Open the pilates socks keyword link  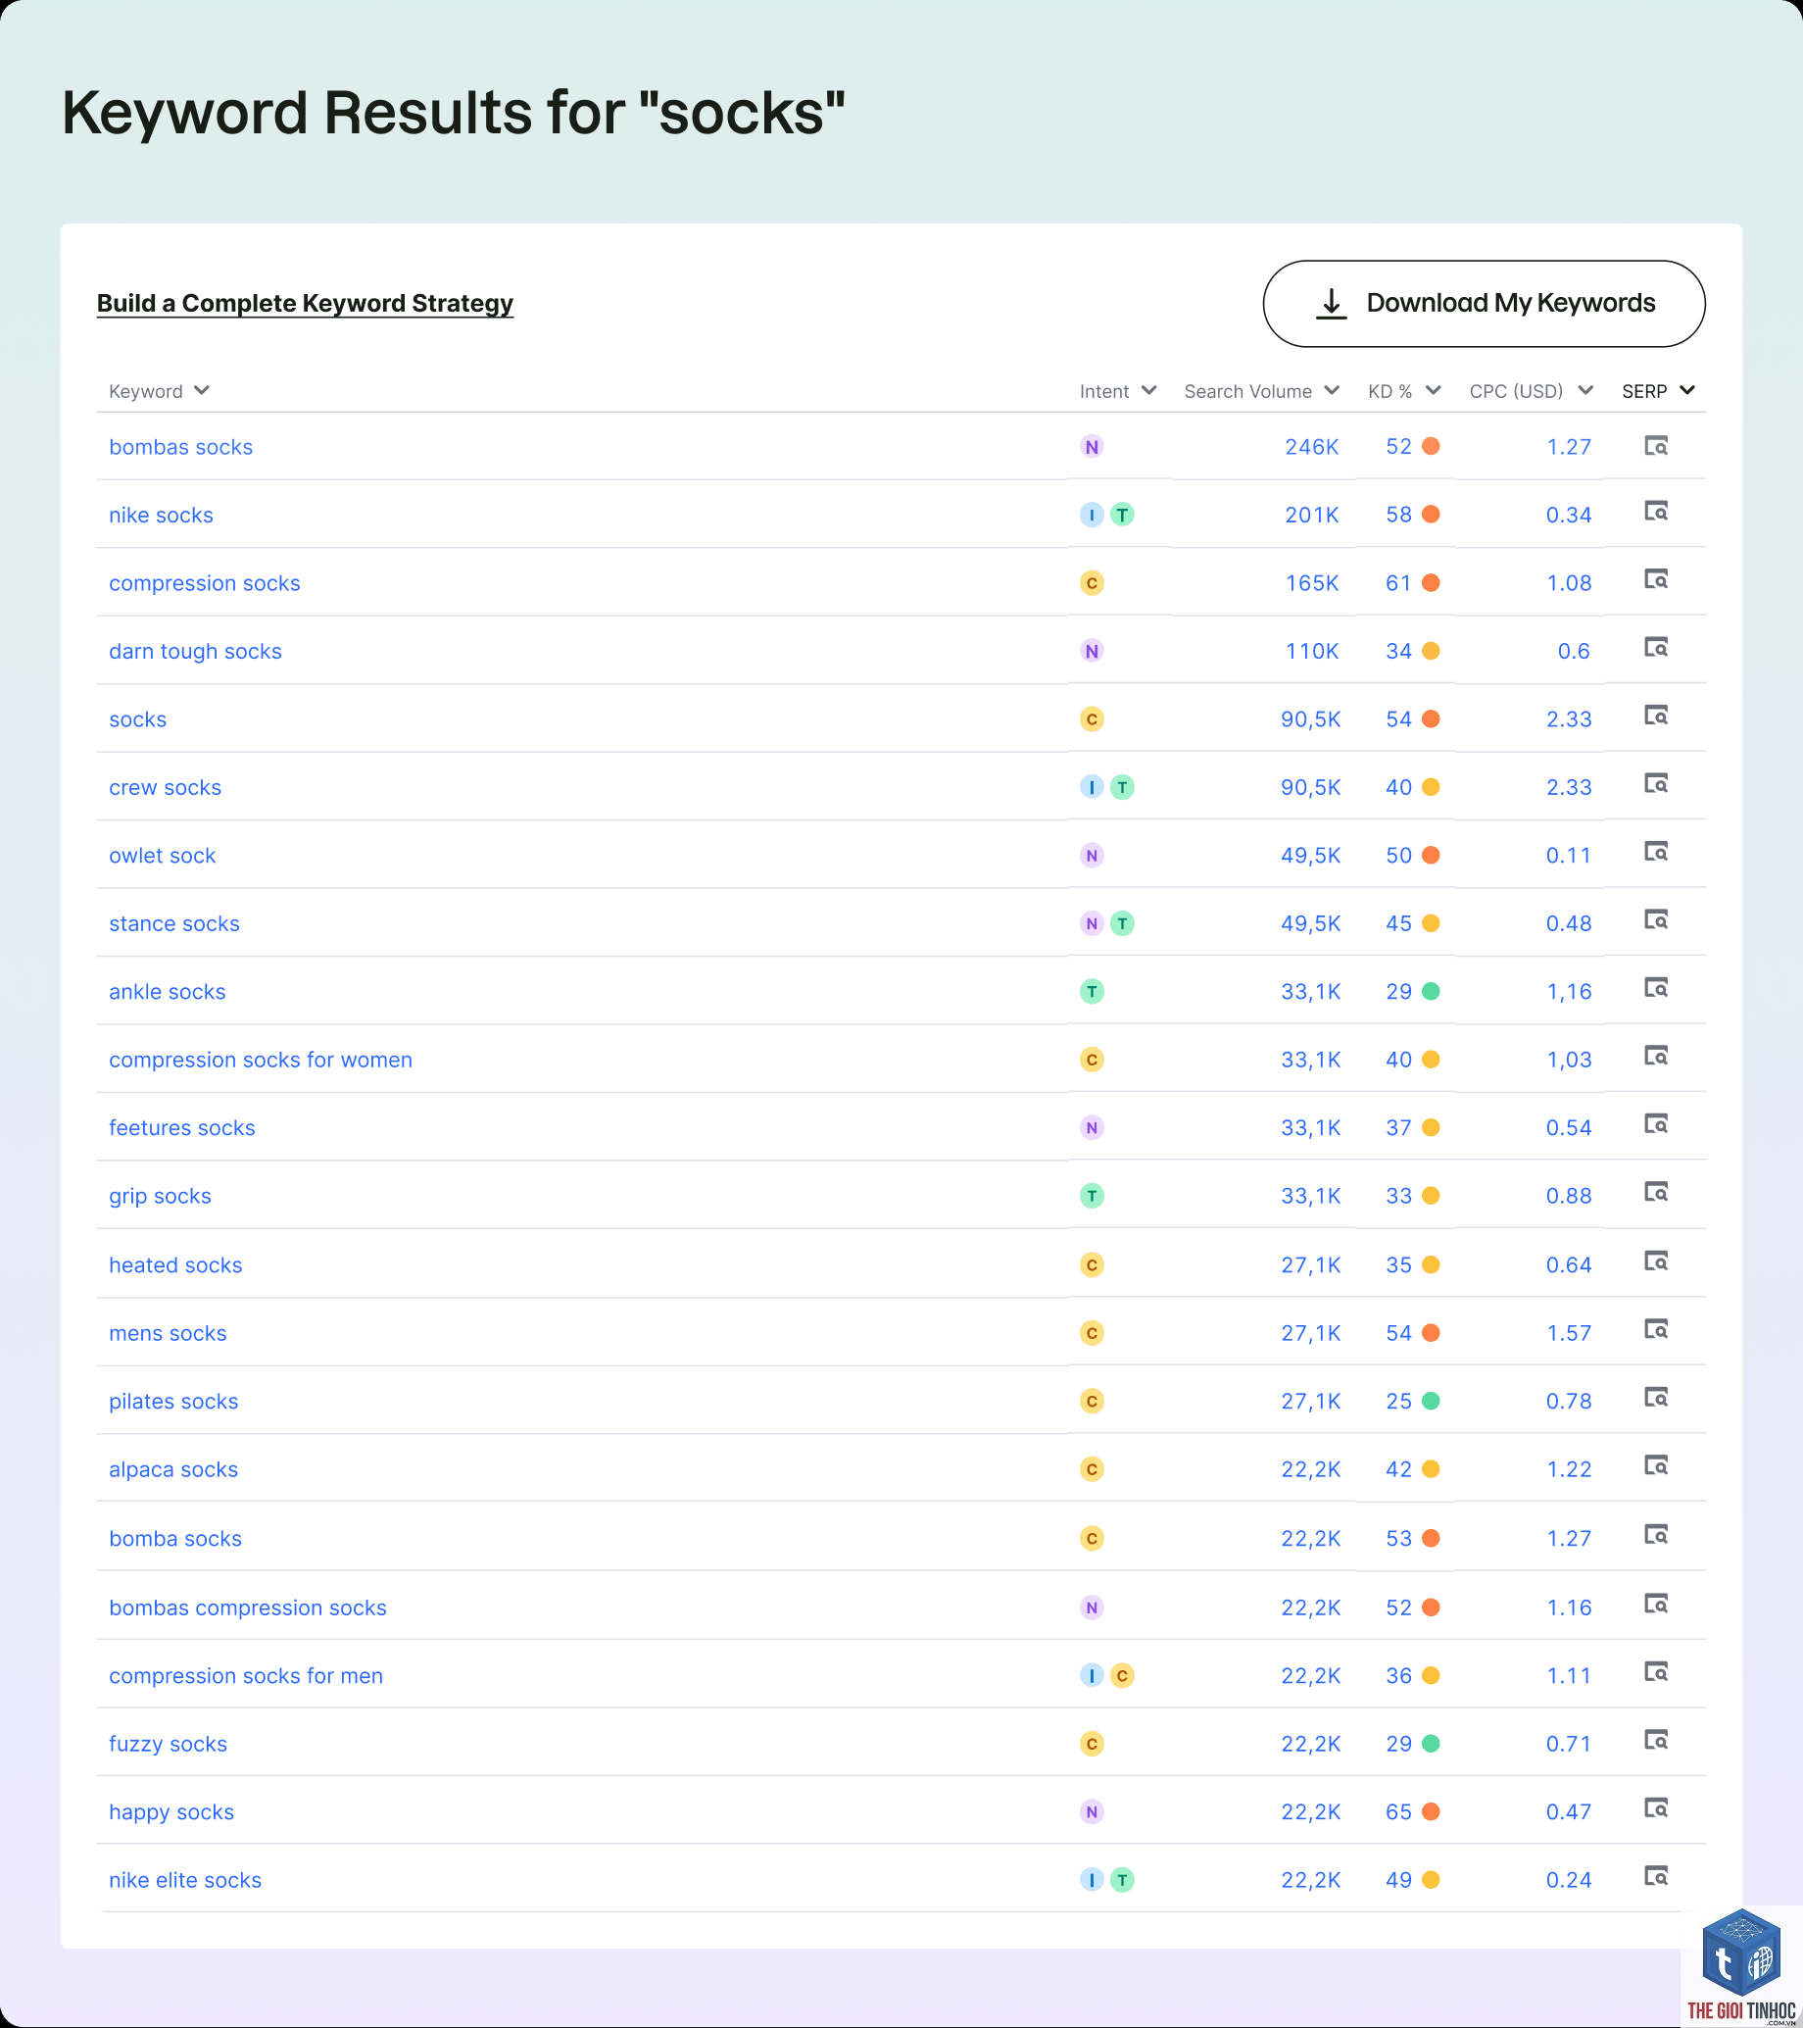tap(173, 1401)
